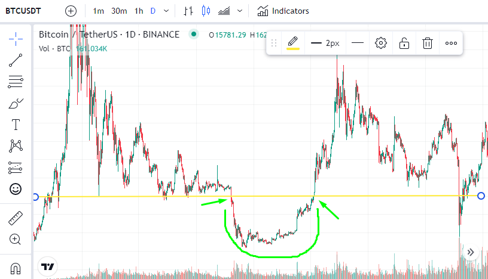The image size is (488, 279).
Task: Click the open price value 15781.29
Action: pos(231,35)
